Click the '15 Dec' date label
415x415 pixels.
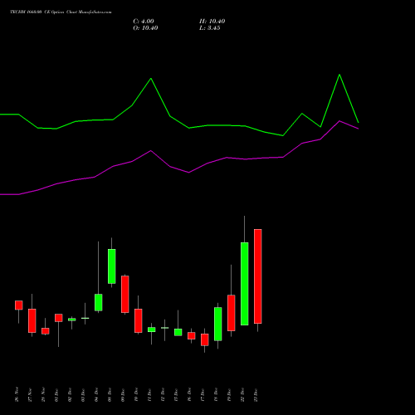click(x=176, y=395)
